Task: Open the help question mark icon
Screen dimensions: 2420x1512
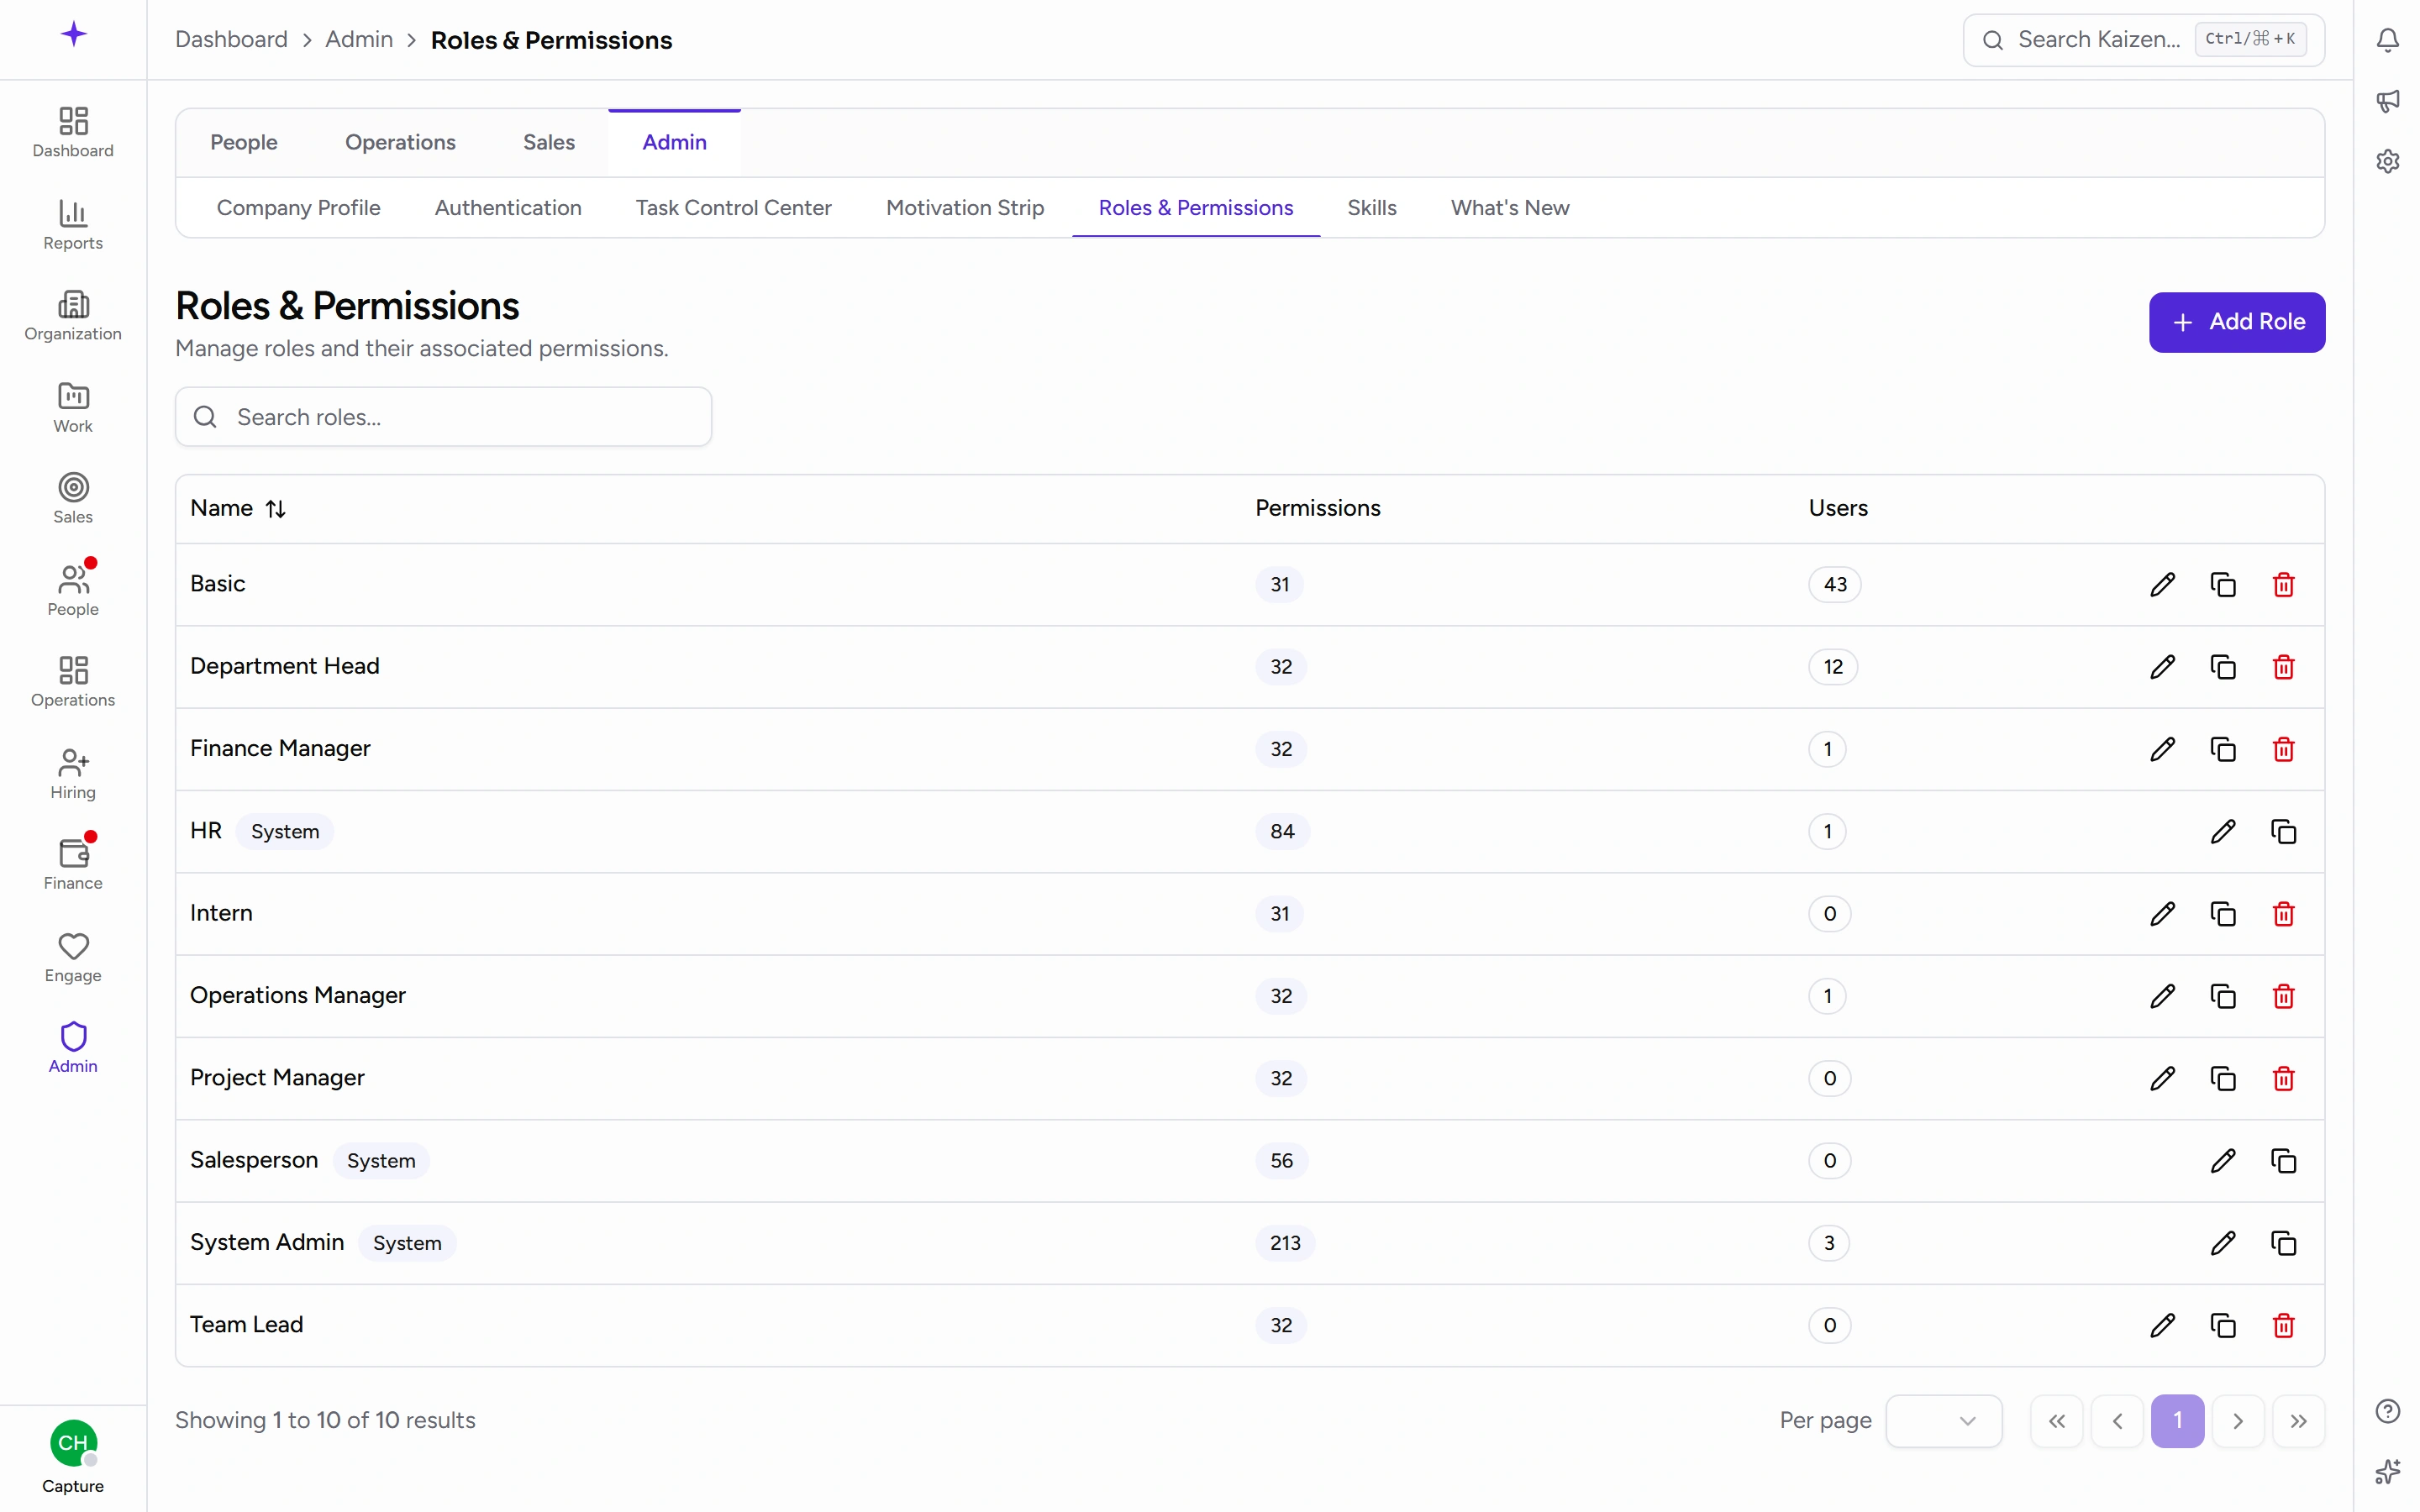Action: click(x=2387, y=1410)
